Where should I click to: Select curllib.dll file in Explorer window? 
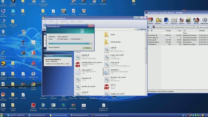(x=114, y=49)
